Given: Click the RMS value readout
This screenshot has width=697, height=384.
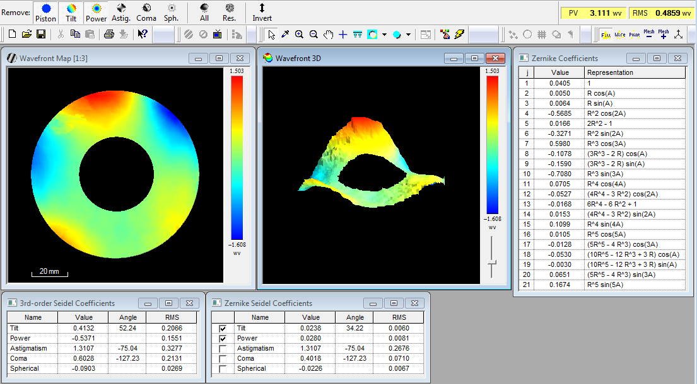Looking at the screenshot, I should click(x=661, y=13).
